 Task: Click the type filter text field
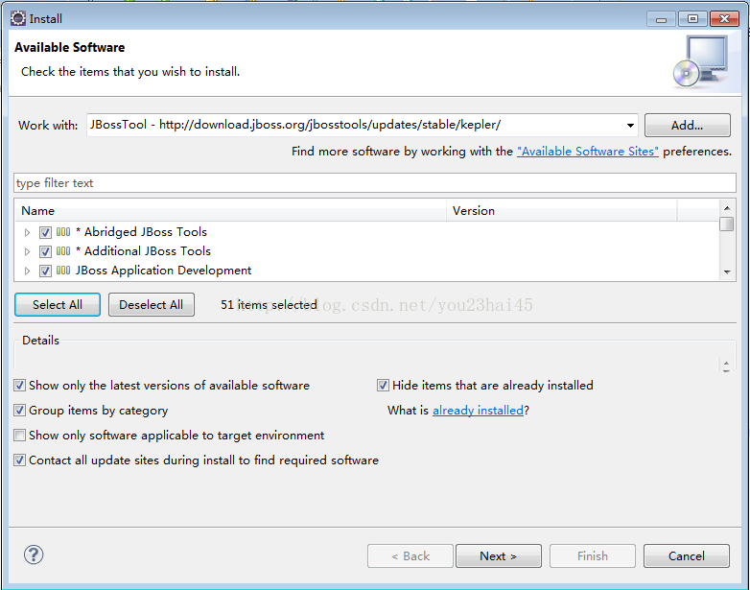(x=375, y=183)
